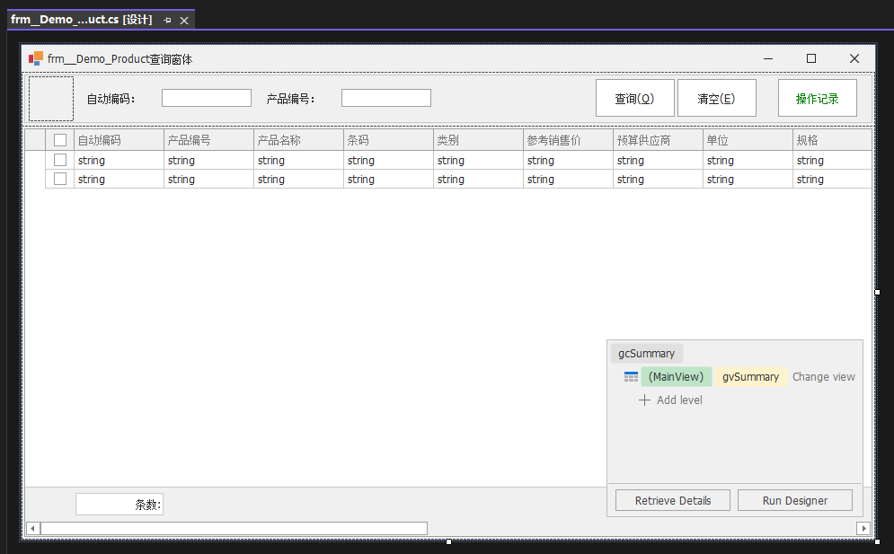The image size is (894, 554).
Task: Click the horizontal scrollbar left arrow
Action: [x=32, y=528]
